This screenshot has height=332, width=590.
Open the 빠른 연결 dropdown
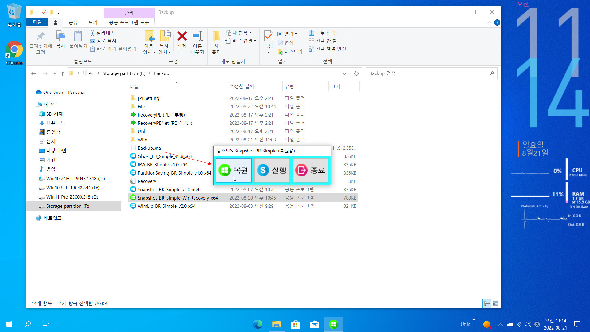pos(241,41)
